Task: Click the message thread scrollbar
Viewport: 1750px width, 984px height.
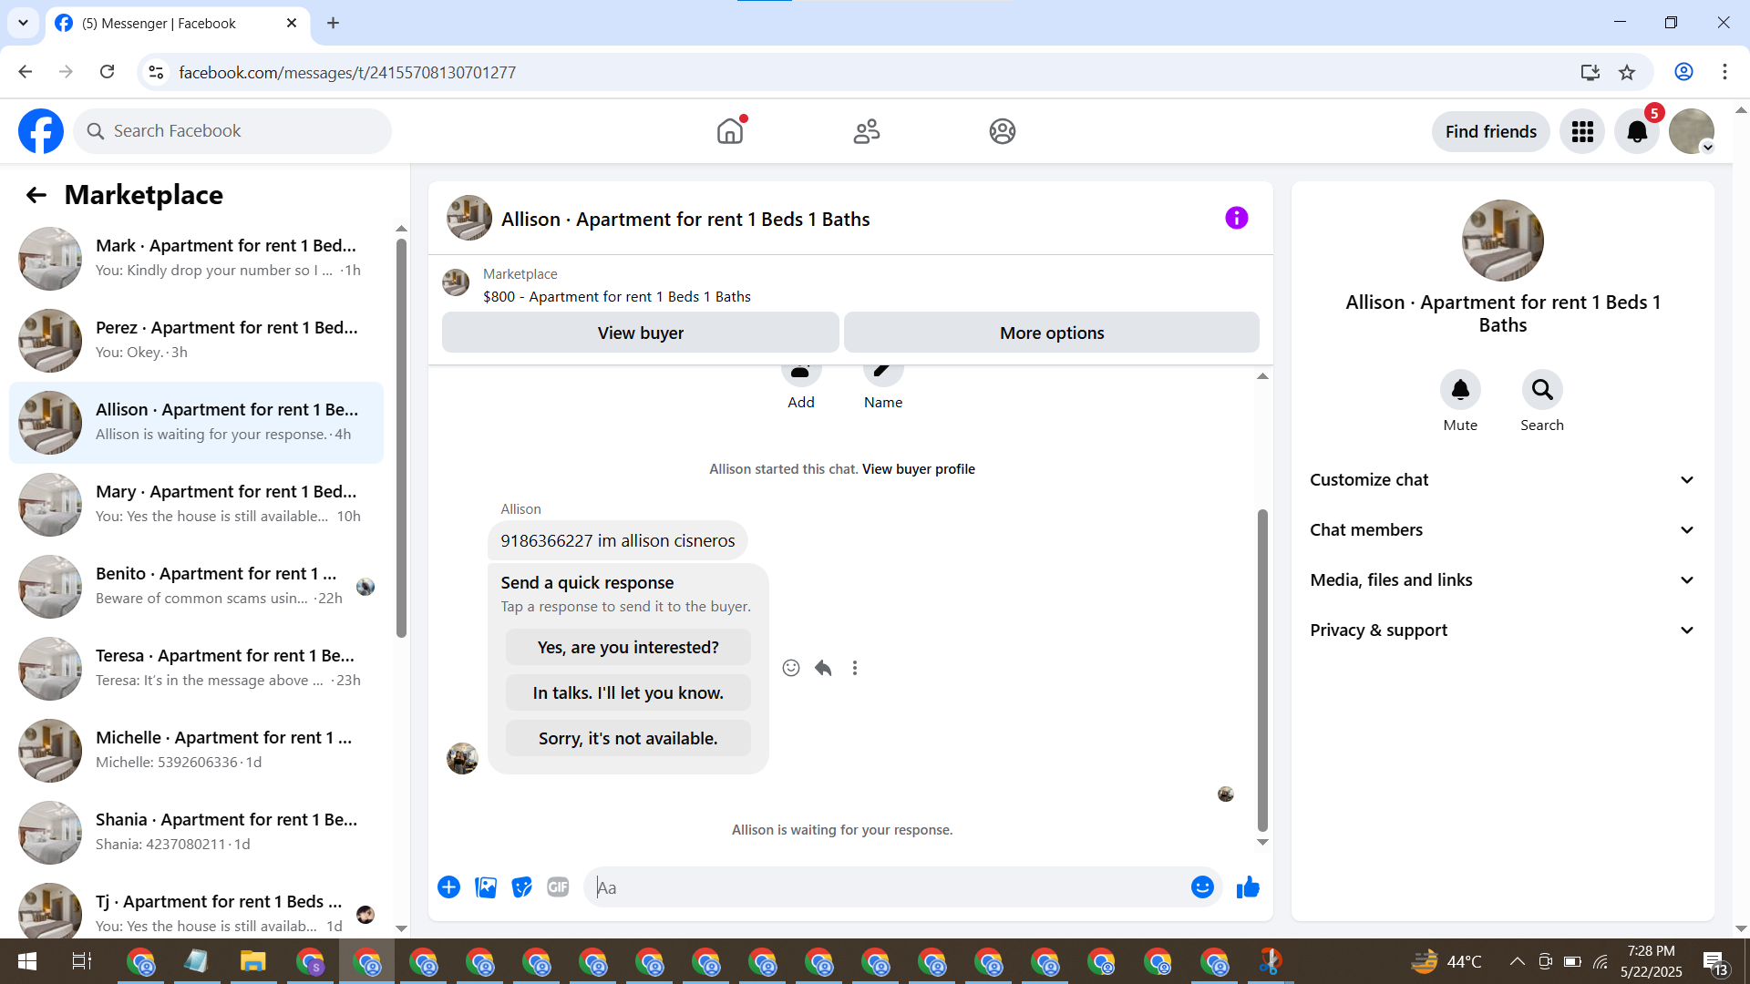Action: pos(1262,670)
